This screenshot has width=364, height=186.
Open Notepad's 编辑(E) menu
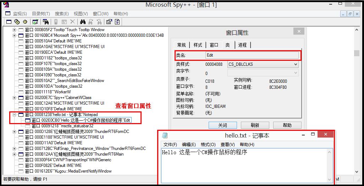pyautogui.click(x=189, y=145)
